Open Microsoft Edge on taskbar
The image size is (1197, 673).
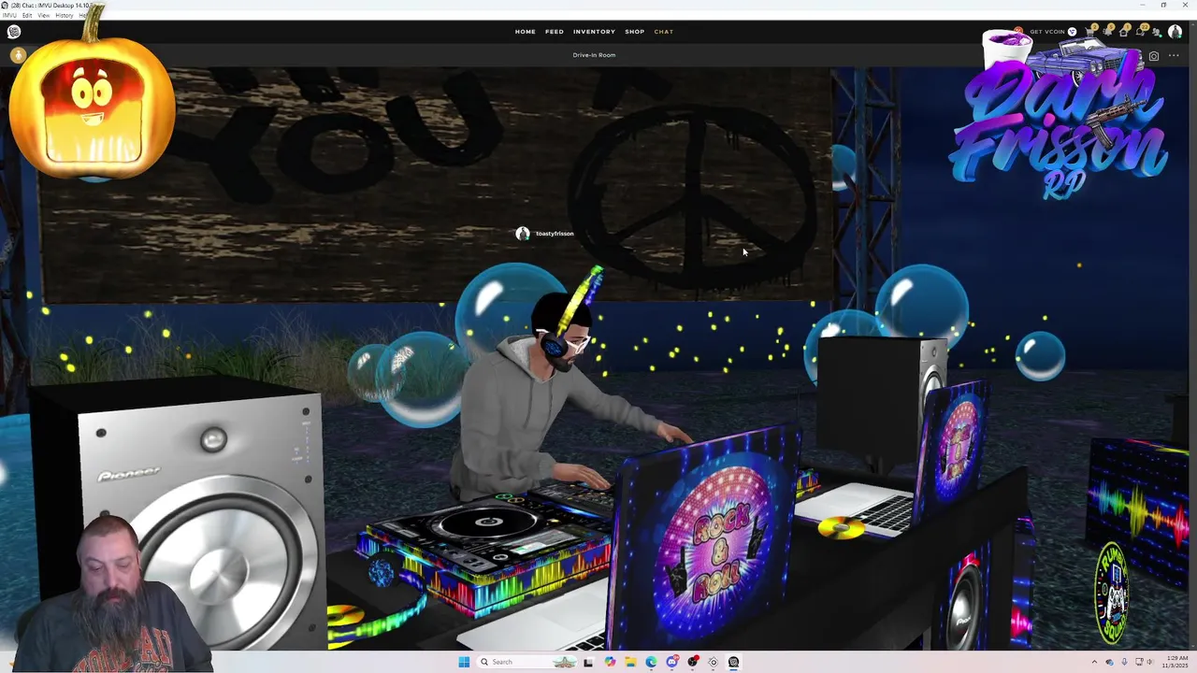(651, 662)
